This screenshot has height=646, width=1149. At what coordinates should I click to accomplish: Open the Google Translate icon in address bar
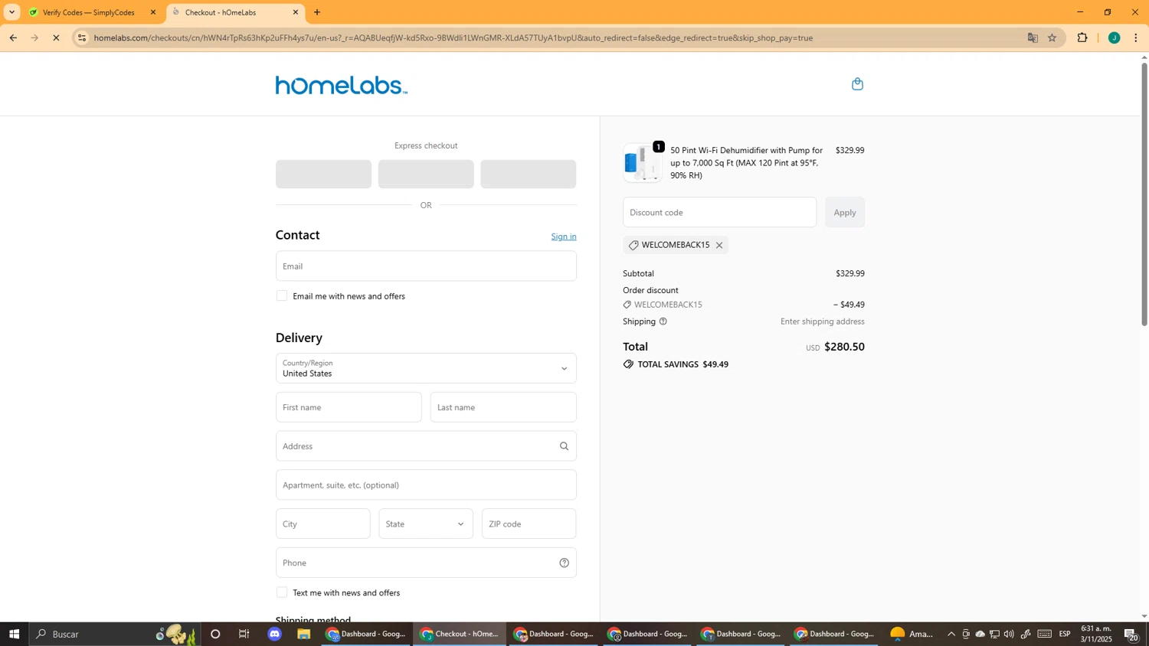click(x=1033, y=38)
